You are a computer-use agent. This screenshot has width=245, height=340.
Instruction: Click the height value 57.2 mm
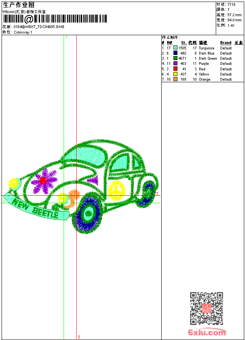(234, 15)
